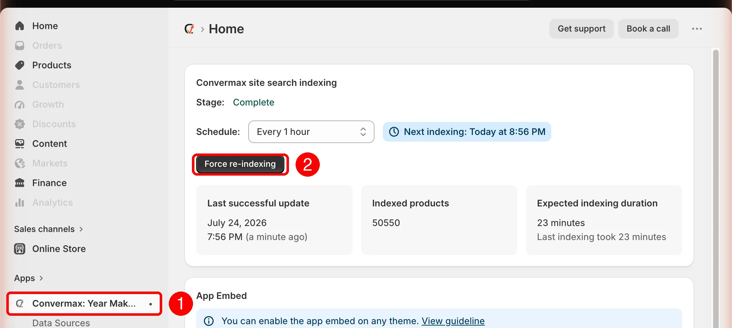Expand the Sales channels section
This screenshot has height=328, width=732.
pos(49,229)
